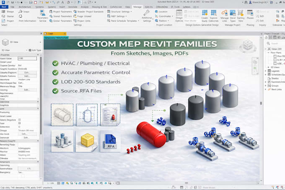Screen dimensions: 285x190
Task: Switch to the Insert ribbon tab
Action: click(x=62, y=7)
